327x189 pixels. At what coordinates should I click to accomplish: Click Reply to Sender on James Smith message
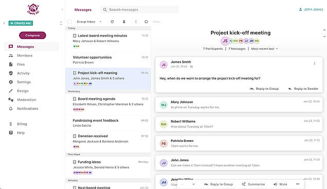click(x=303, y=89)
